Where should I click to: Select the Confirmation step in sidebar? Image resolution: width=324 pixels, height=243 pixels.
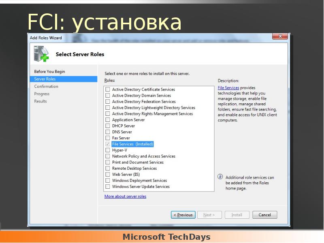(46, 86)
